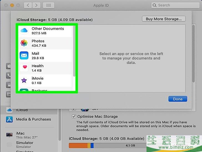Choose the Mail envelope icon
The width and height of the screenshot is (202, 152).
tap(24, 55)
